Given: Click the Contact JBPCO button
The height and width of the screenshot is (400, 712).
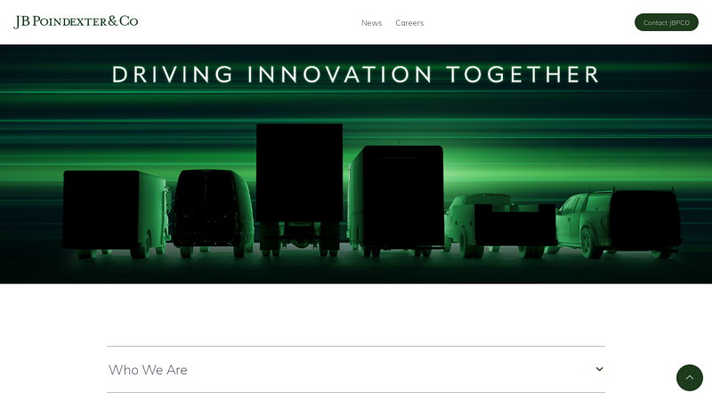Looking at the screenshot, I should click(666, 22).
